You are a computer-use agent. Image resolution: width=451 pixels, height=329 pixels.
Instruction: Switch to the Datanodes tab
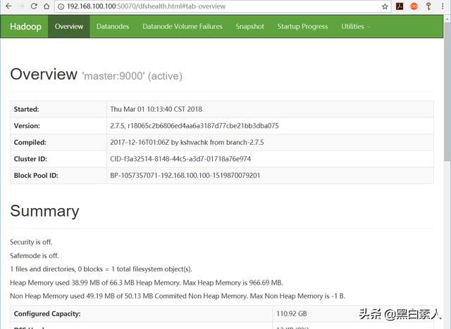tap(113, 27)
